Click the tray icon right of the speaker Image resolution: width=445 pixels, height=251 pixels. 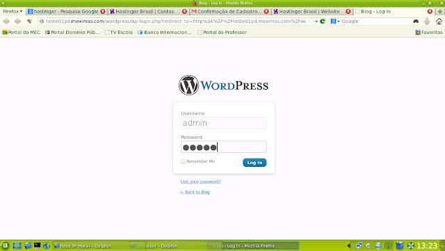click(x=378, y=245)
